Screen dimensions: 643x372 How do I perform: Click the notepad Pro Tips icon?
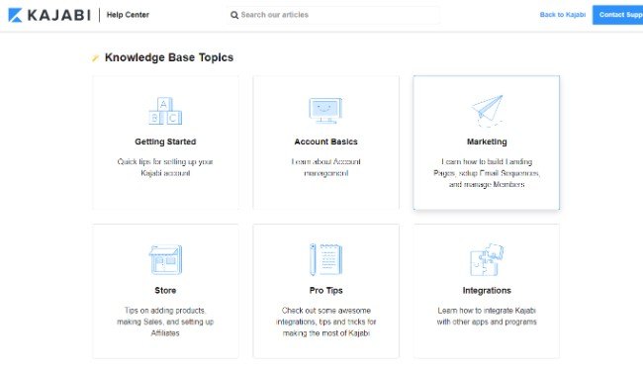(x=326, y=259)
